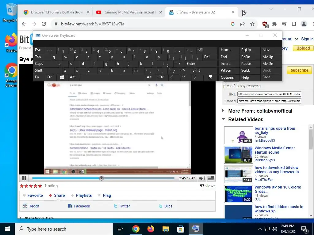Image resolution: width=314 pixels, height=235 pixels.
Task: Select the BitView - Bye system 32 tab
Action: pos(202,12)
